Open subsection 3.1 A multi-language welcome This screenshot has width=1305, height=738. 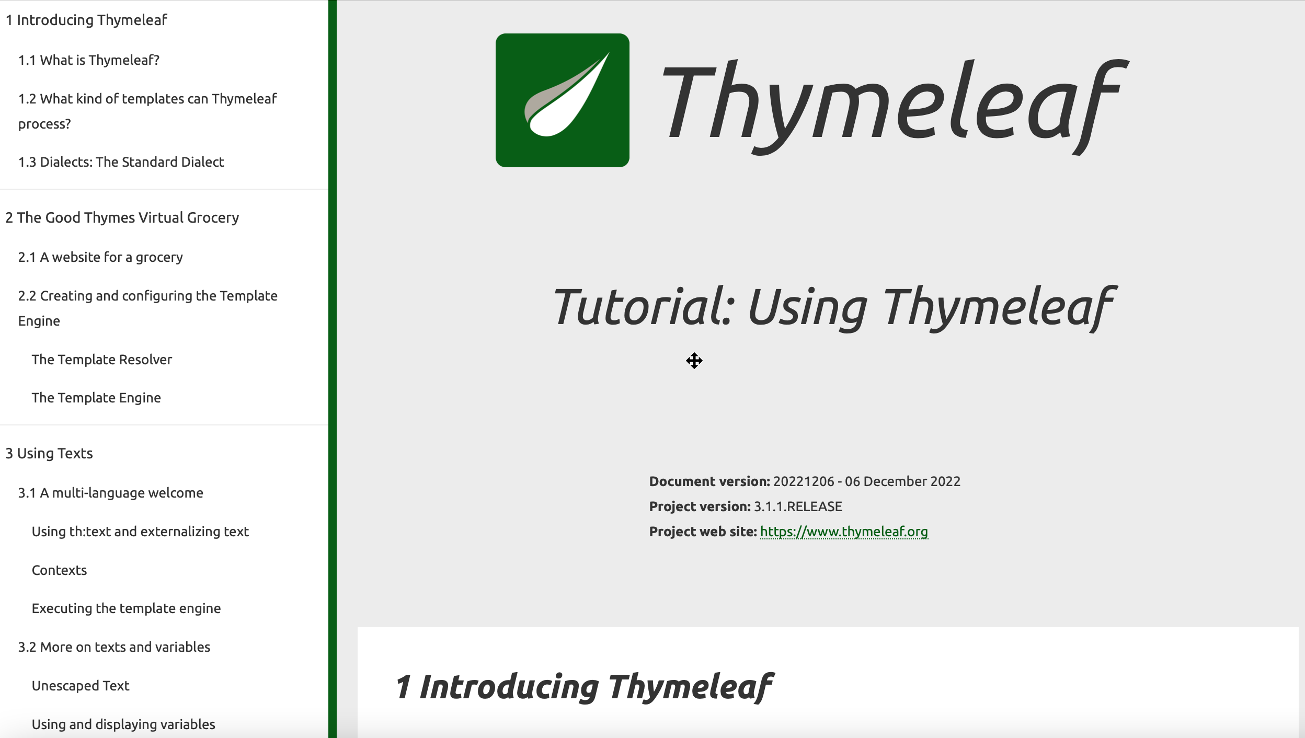[x=110, y=492]
